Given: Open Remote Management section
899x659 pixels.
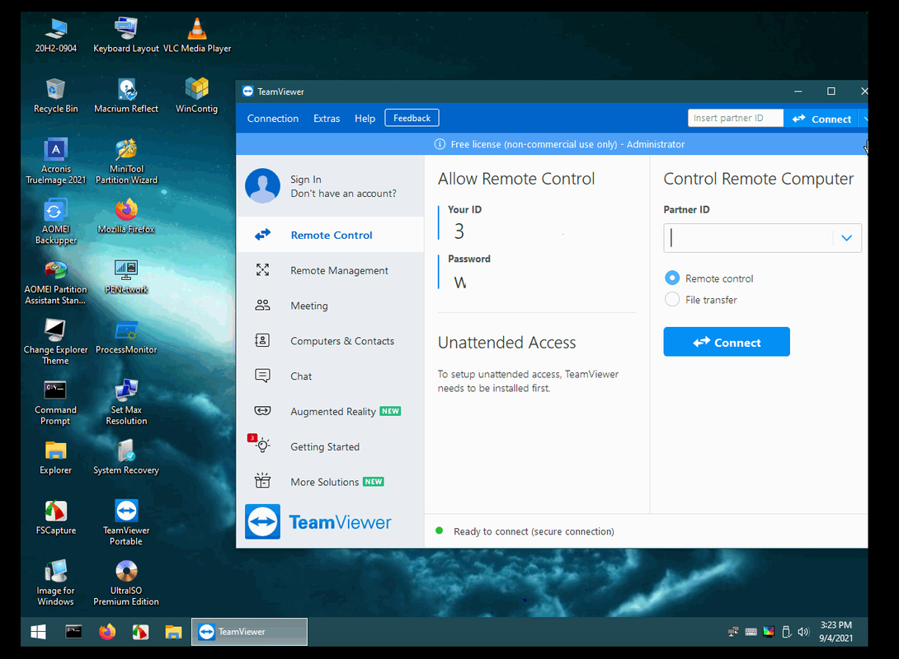Looking at the screenshot, I should [330, 270].
